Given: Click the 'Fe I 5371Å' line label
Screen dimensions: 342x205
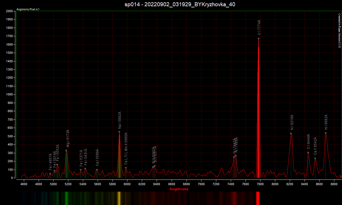Looking at the screenshot, I should click(81, 158).
